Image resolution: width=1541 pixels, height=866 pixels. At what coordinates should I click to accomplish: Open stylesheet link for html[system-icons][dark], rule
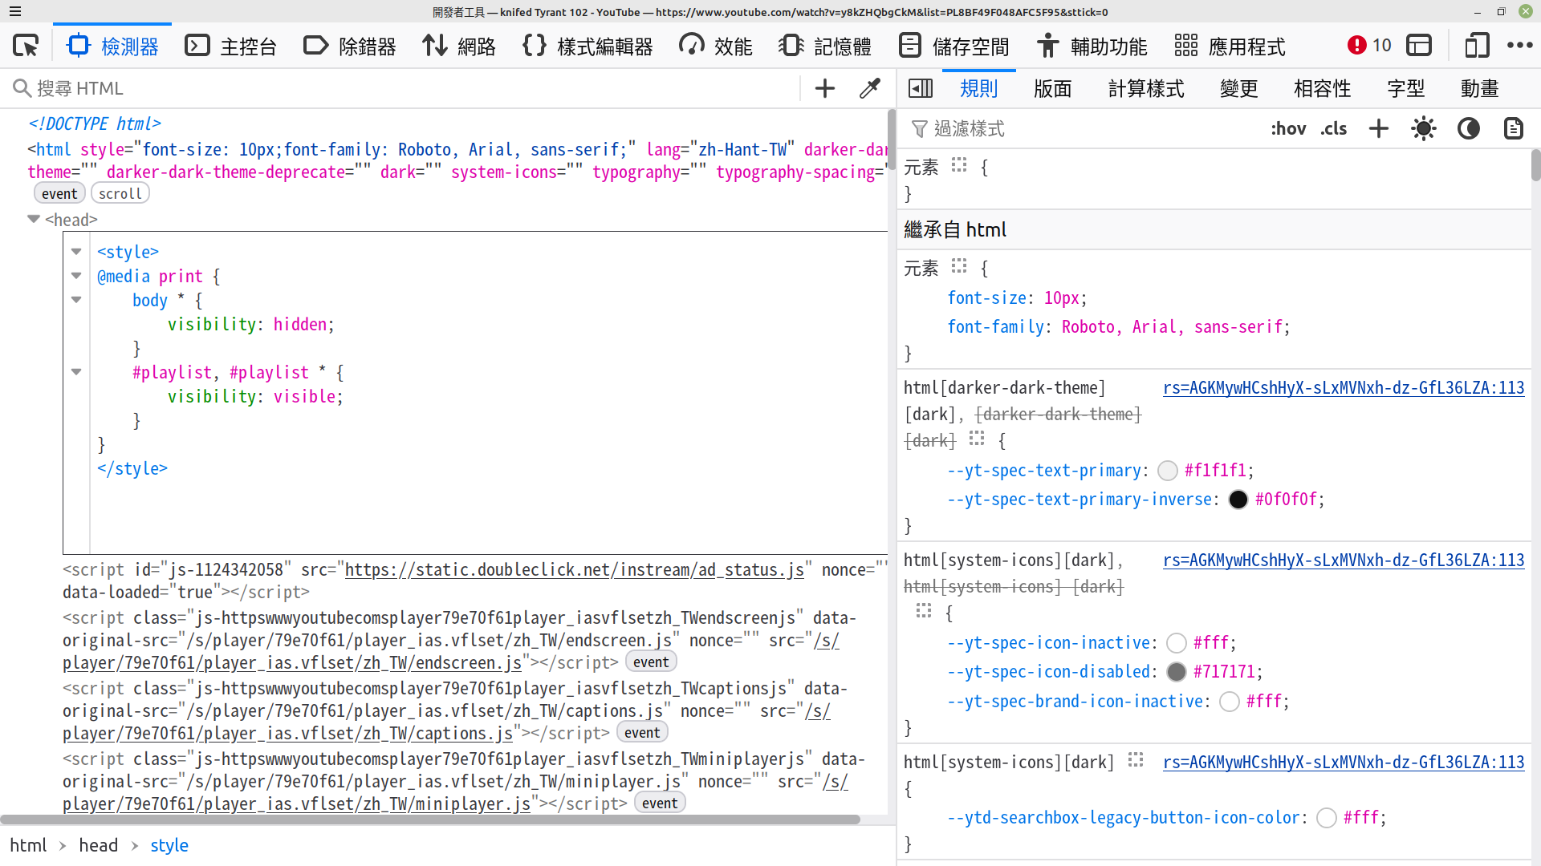1344,560
